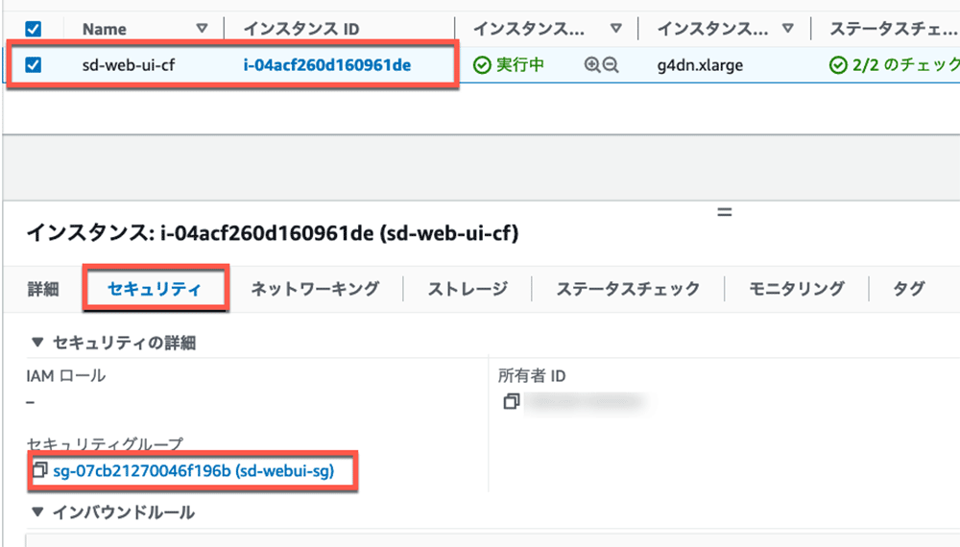
Task: Click the zoom-in magnifier icon beside 実行中
Action: pos(592,65)
